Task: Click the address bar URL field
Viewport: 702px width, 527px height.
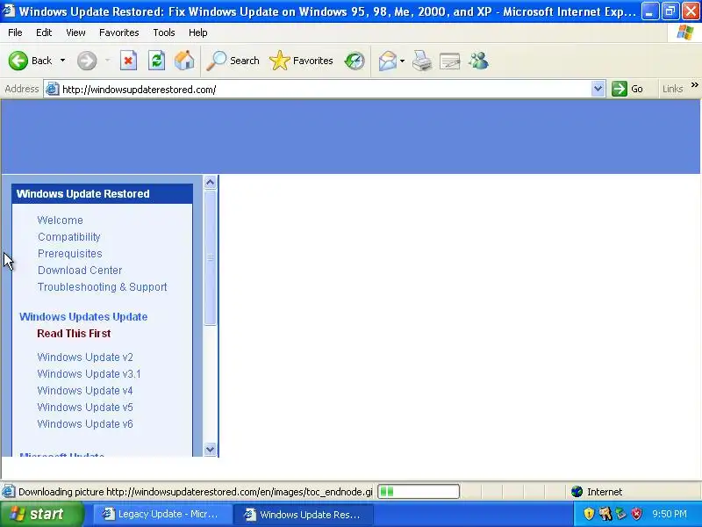Action: coord(325,90)
